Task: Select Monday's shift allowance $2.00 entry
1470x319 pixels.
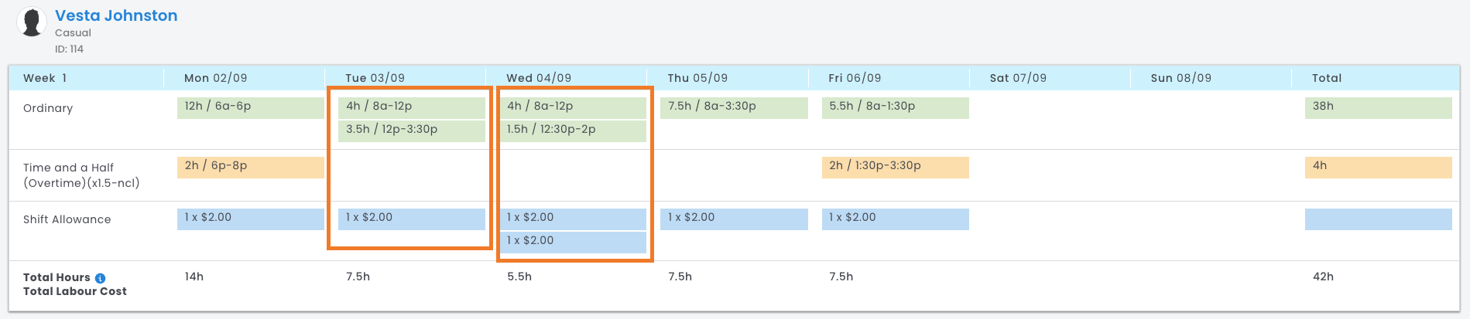Action: [x=250, y=219]
